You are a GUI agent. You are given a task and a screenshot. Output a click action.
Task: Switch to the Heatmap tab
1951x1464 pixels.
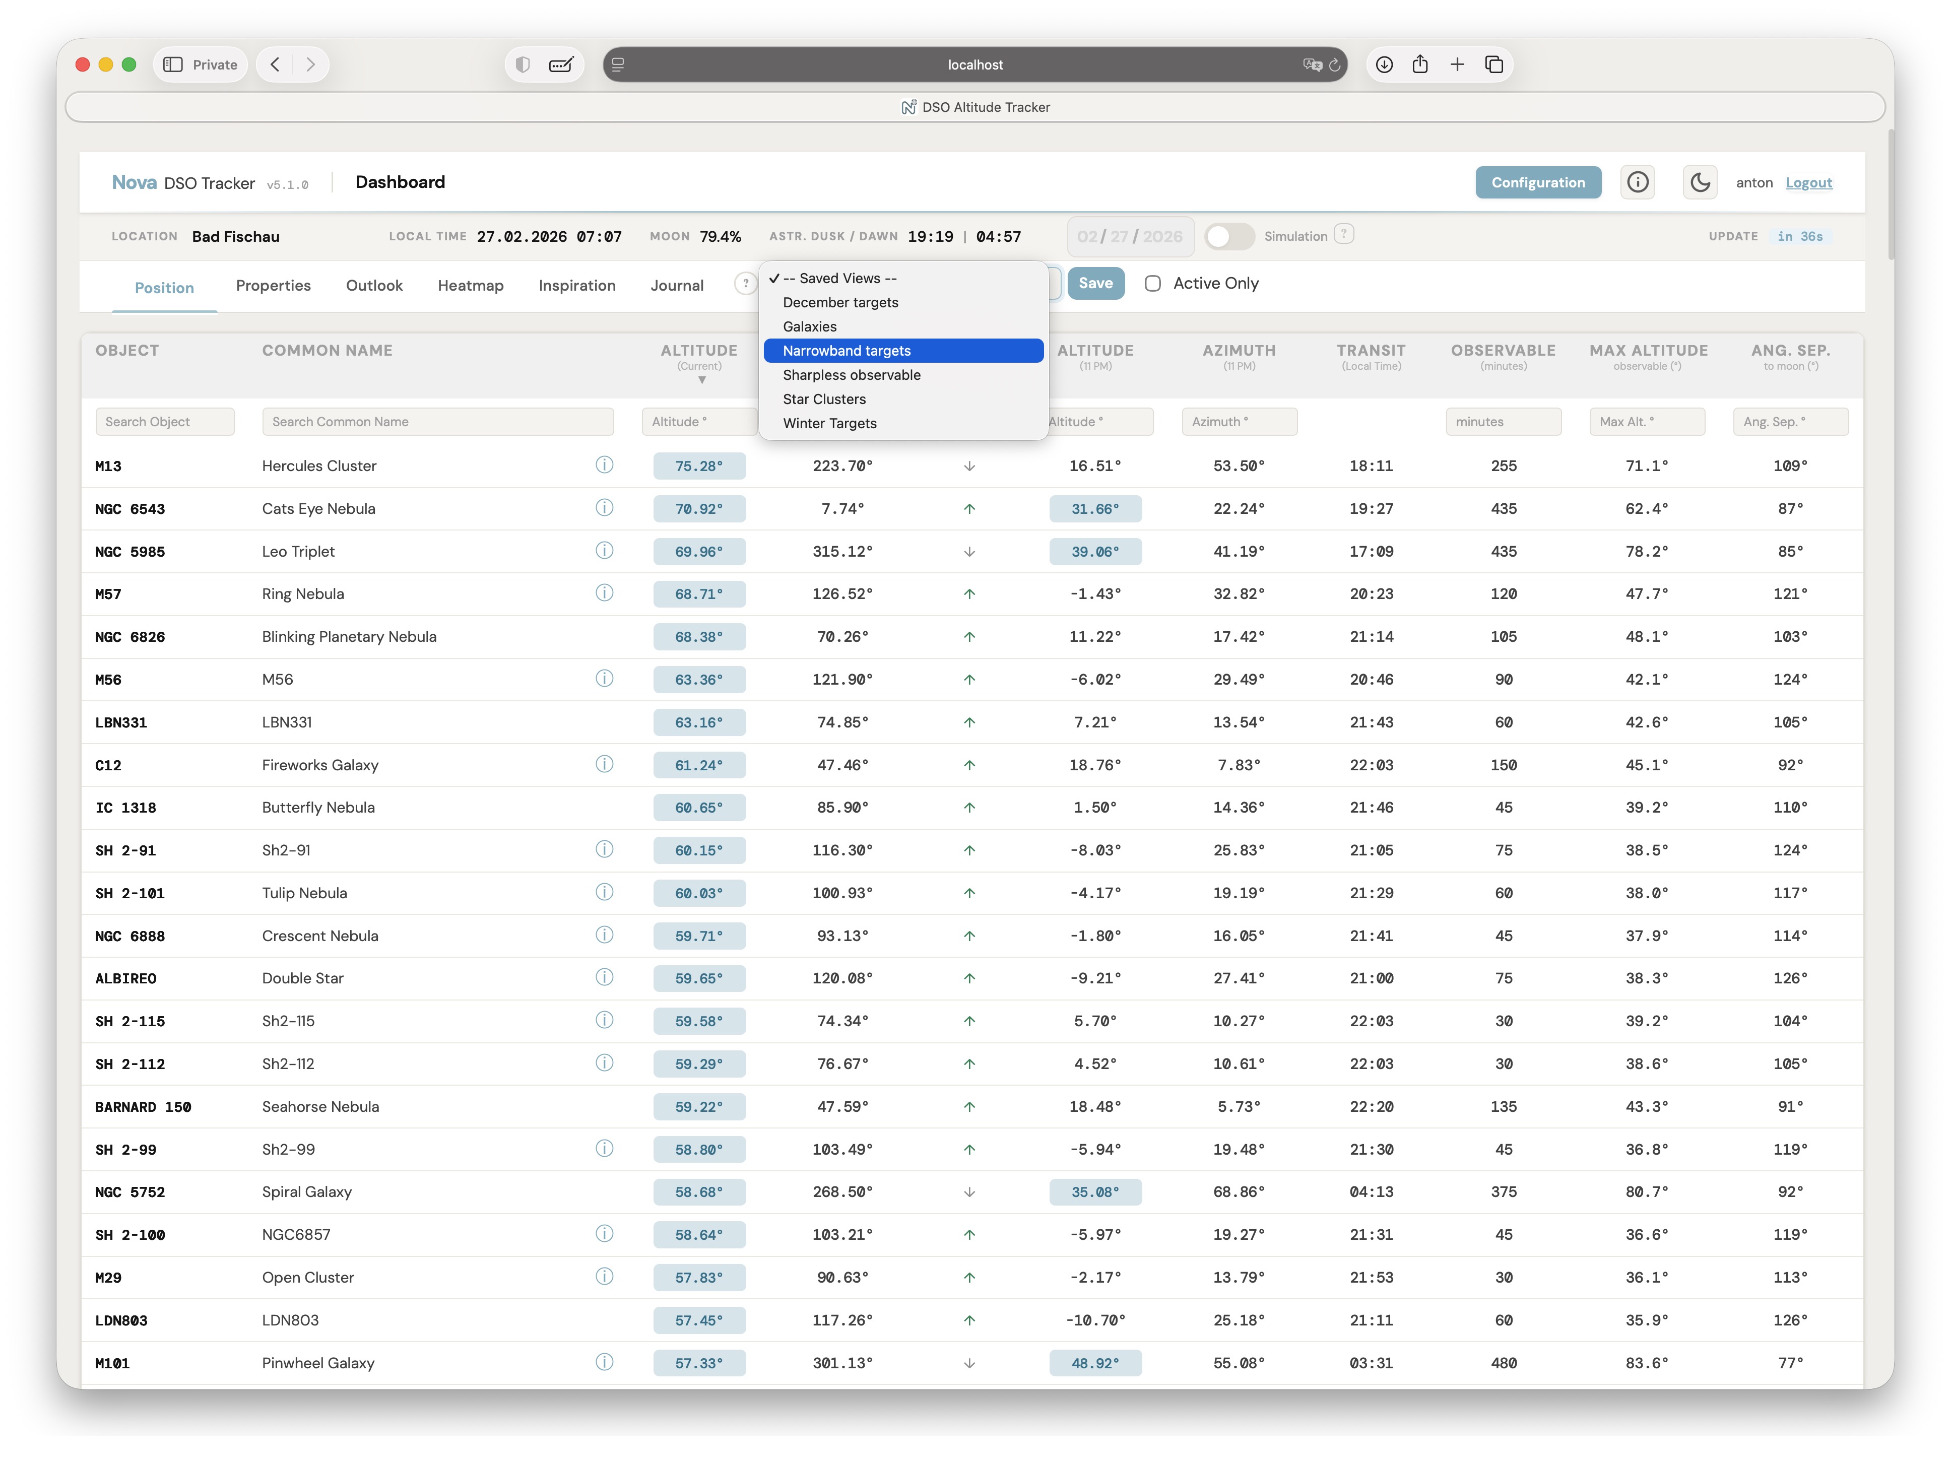(470, 286)
